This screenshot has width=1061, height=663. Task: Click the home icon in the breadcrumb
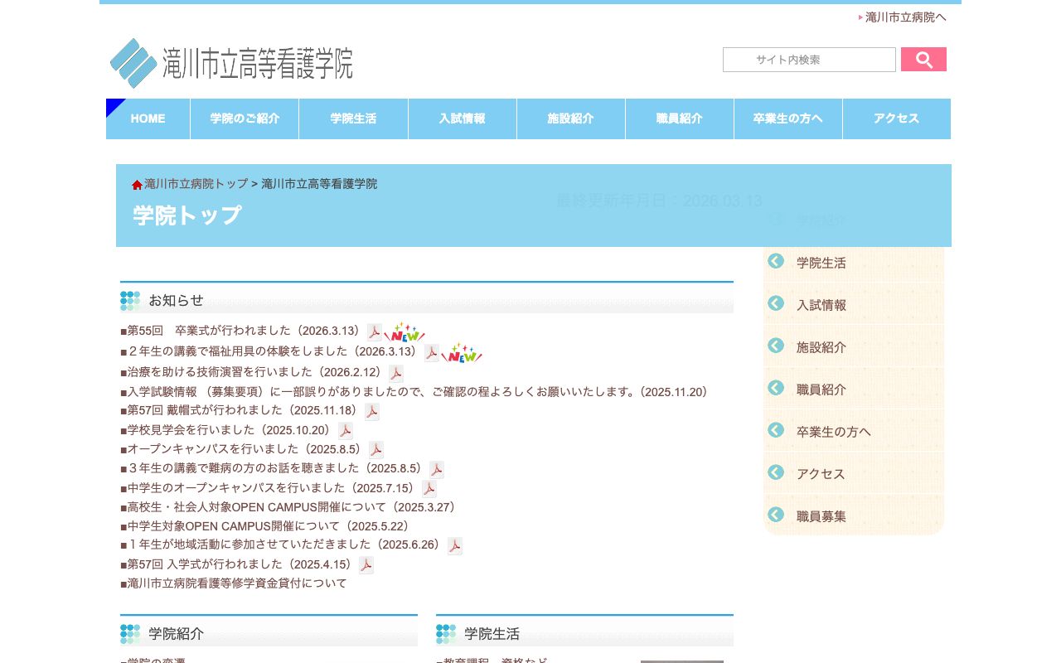[x=137, y=183]
